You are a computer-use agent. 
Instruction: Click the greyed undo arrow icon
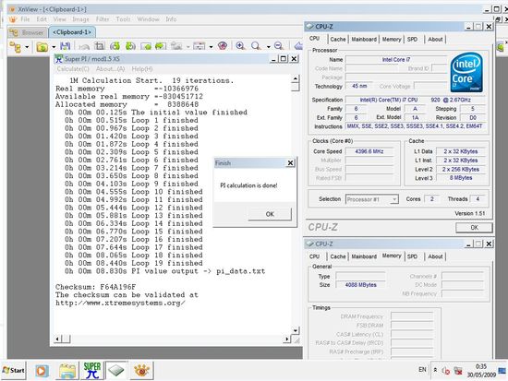(84, 47)
